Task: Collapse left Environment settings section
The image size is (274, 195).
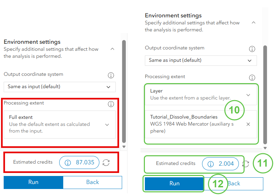Action: click(x=112, y=49)
